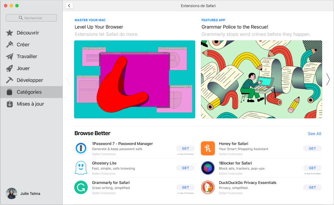Image resolution: width=334 pixels, height=205 pixels.
Task: Open 'Ghostery Lite' title text
Action: coord(104,163)
